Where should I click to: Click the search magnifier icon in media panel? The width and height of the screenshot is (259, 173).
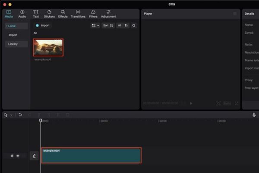134,26
